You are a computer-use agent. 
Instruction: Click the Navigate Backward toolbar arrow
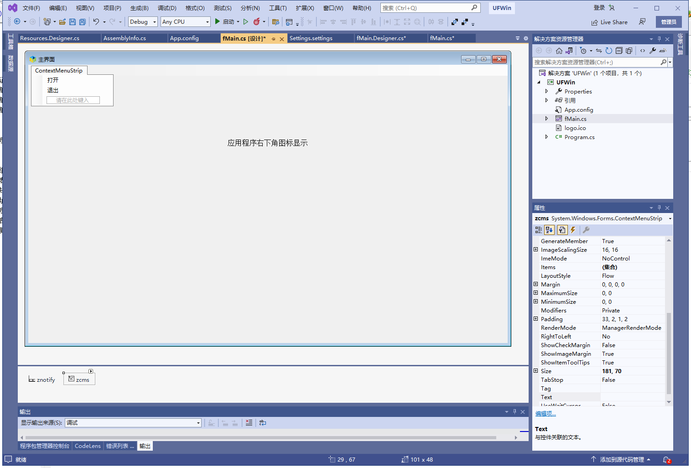(x=17, y=21)
